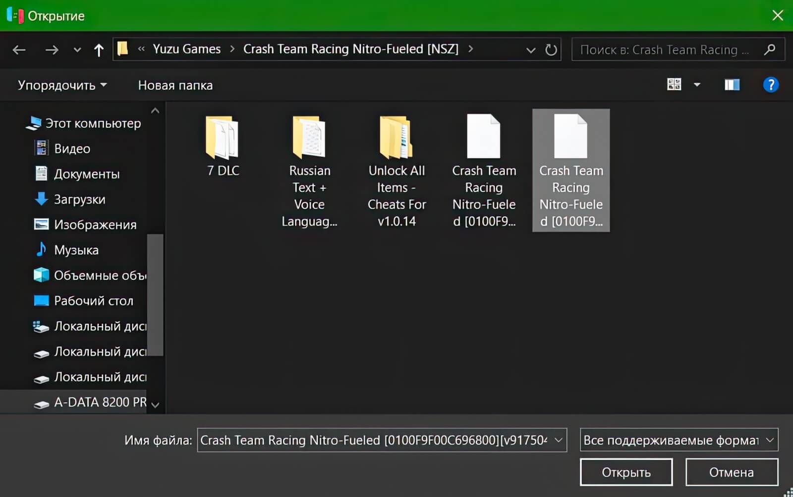Go forward to next folder
The height and width of the screenshot is (497, 793).
point(52,50)
